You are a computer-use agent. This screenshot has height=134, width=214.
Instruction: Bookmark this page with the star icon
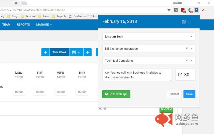click(169, 10)
